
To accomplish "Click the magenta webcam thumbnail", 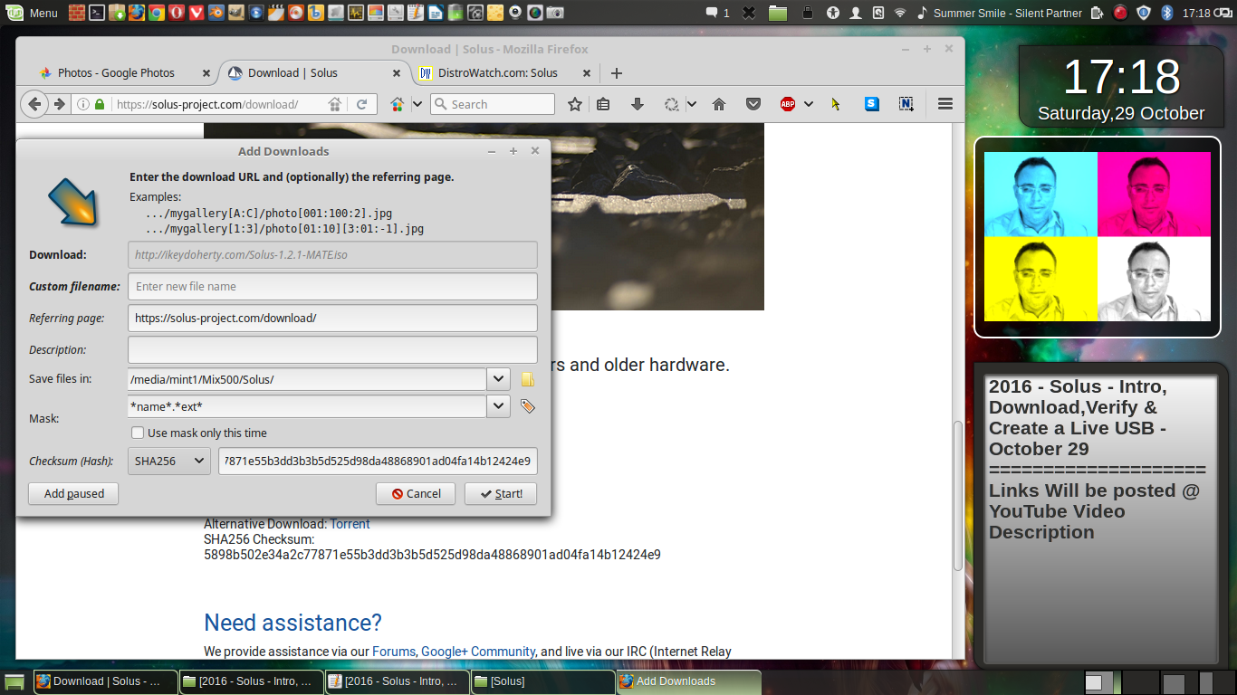I will click(1154, 194).
